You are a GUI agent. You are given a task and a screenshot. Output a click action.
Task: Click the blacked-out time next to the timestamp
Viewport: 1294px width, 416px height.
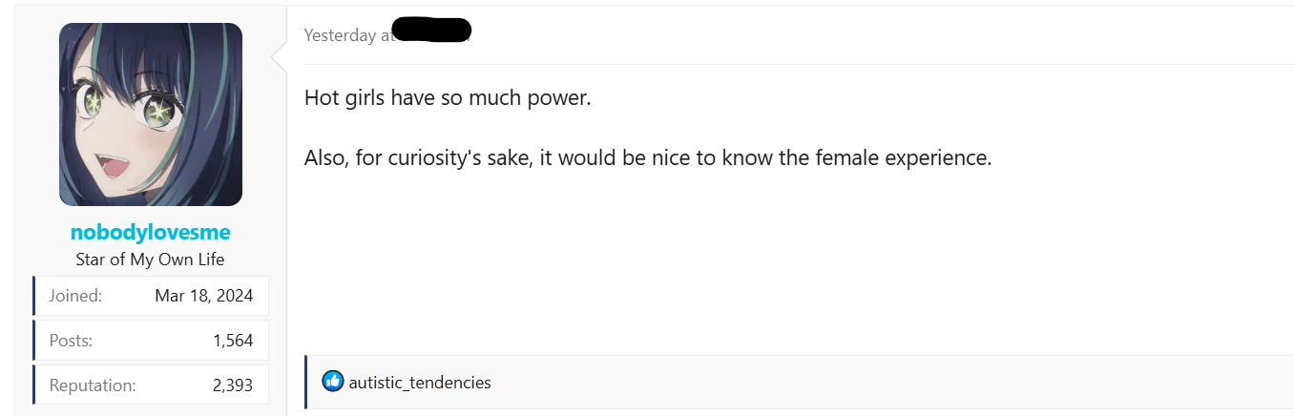tap(432, 31)
